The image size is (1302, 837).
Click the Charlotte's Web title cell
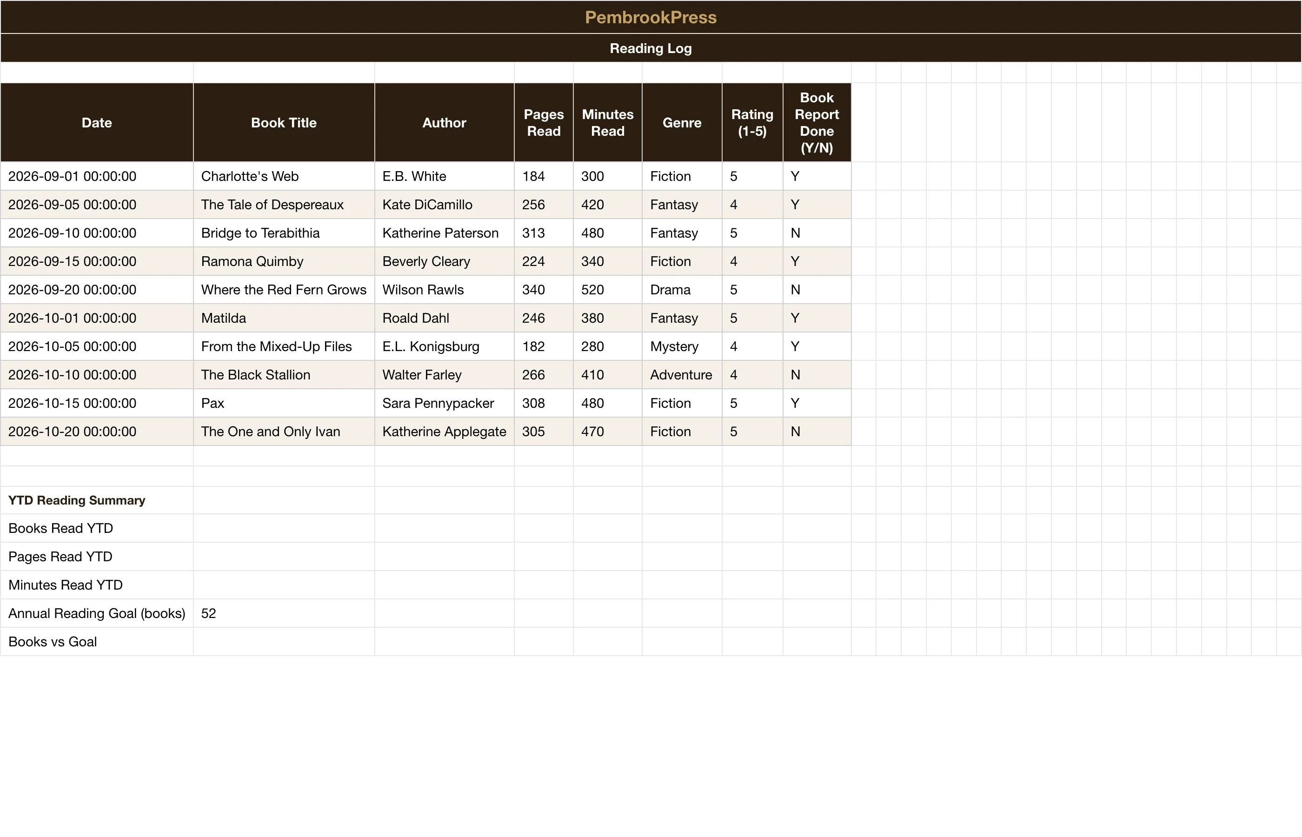pos(284,176)
